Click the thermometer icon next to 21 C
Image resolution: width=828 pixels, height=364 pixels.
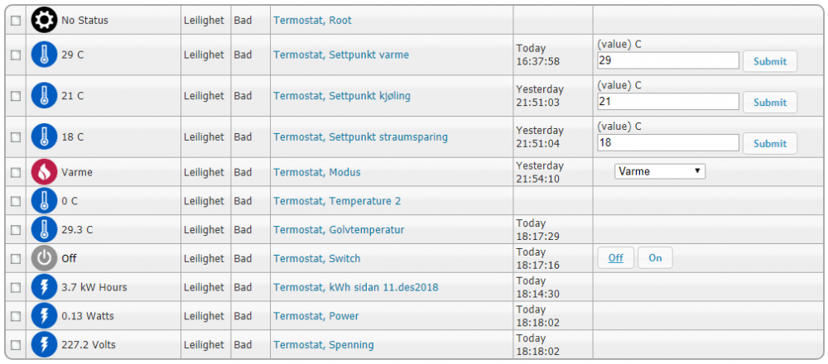click(x=45, y=96)
